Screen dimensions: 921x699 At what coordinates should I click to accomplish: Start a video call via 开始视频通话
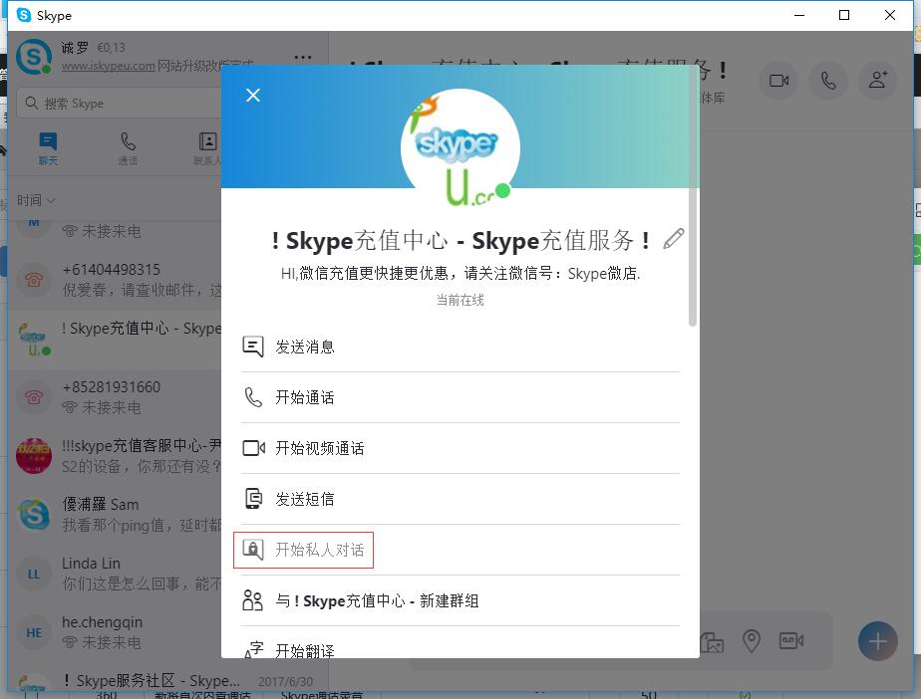460,448
